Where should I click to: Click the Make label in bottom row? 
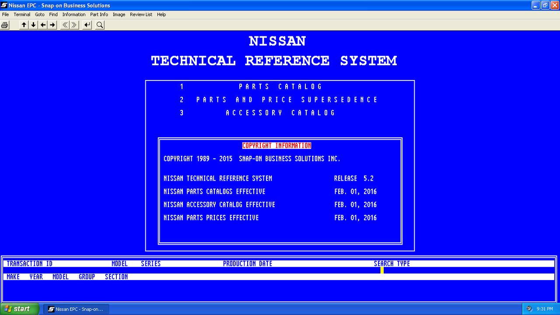click(13, 277)
